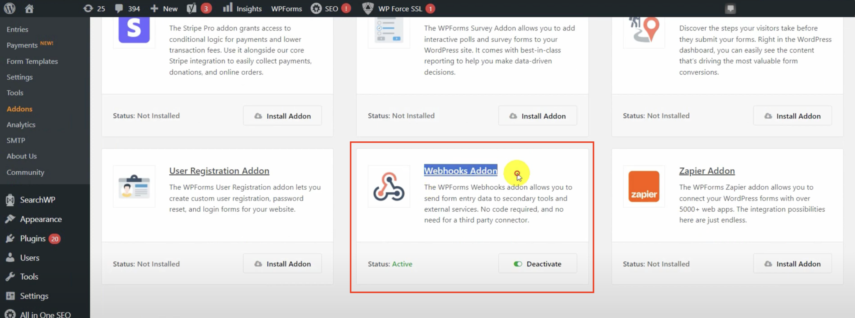Open the WPForms Tools submenu item
Viewport: 855px width, 318px height.
coord(15,93)
